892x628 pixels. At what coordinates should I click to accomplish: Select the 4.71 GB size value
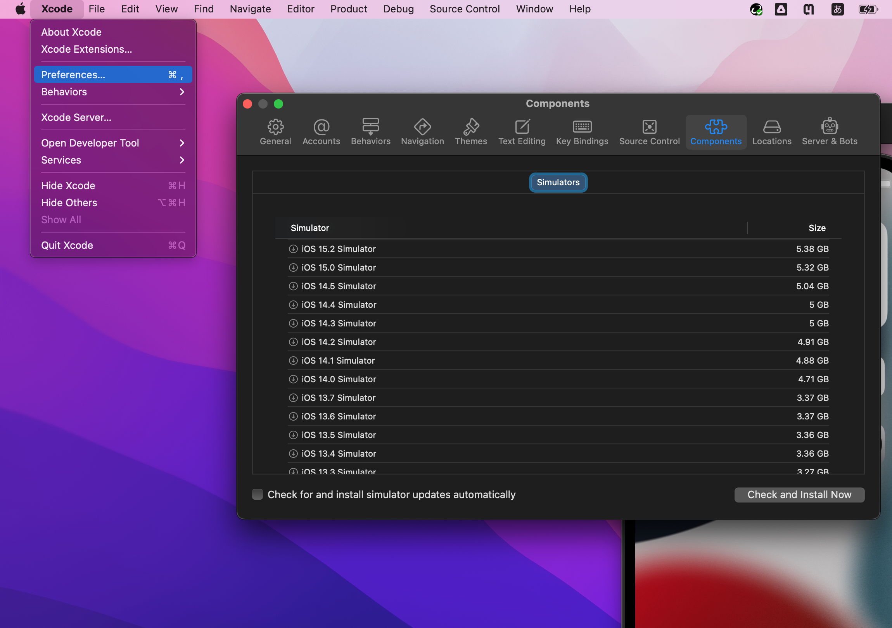pos(813,379)
